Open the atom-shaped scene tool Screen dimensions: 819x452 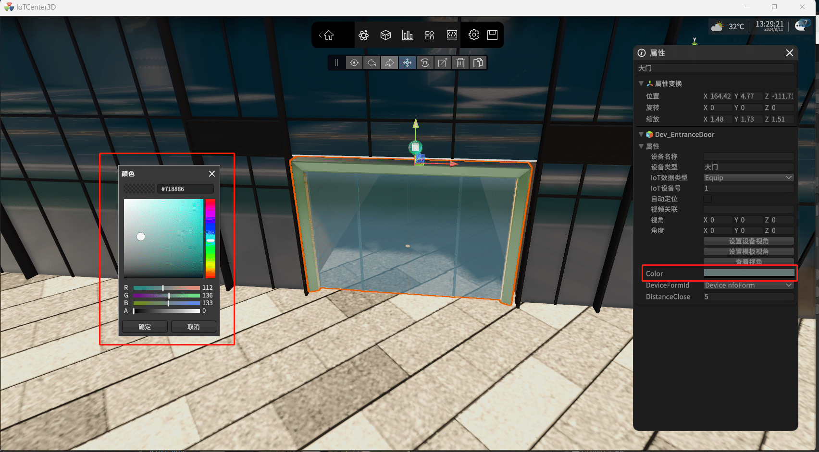click(x=363, y=35)
